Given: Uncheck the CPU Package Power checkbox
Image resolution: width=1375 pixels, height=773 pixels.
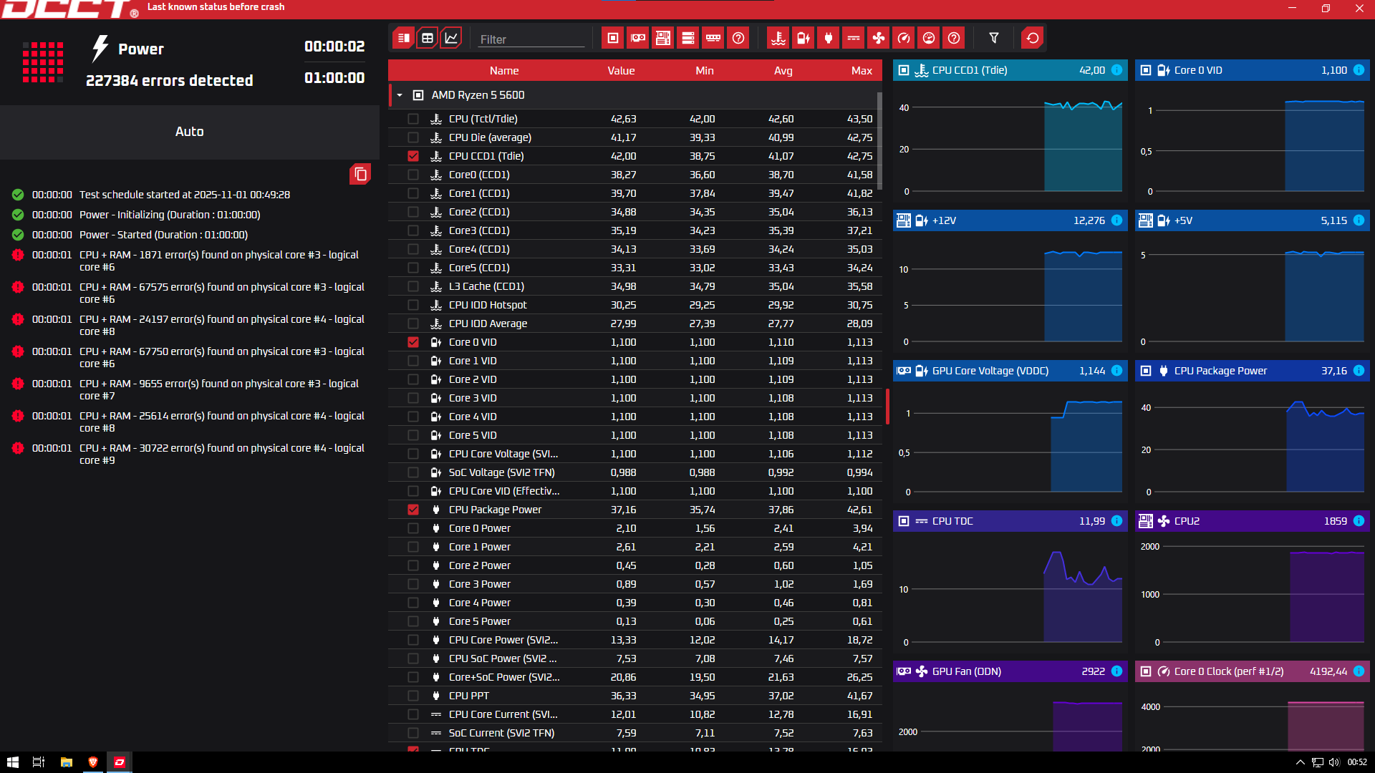Looking at the screenshot, I should tap(413, 510).
